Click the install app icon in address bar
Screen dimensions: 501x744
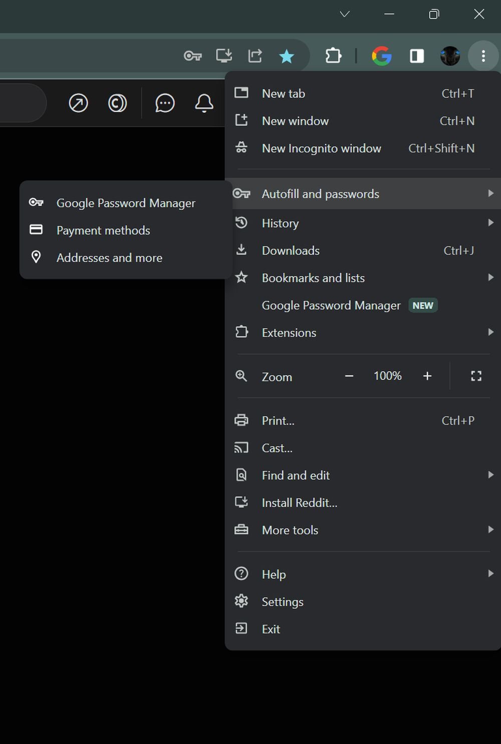click(x=224, y=56)
